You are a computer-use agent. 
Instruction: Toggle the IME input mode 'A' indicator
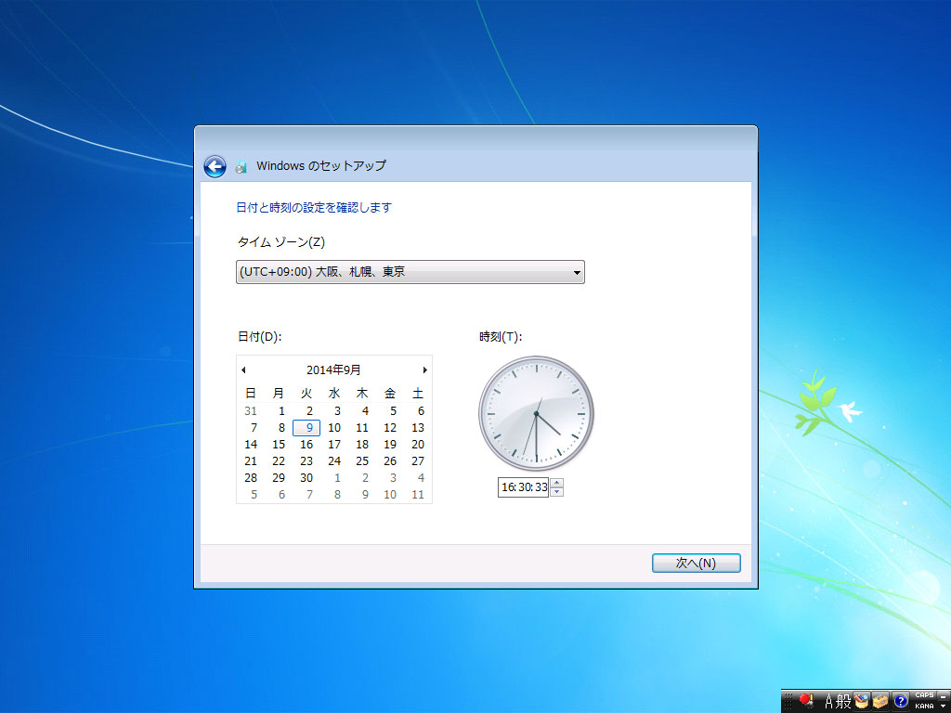pyautogui.click(x=827, y=701)
